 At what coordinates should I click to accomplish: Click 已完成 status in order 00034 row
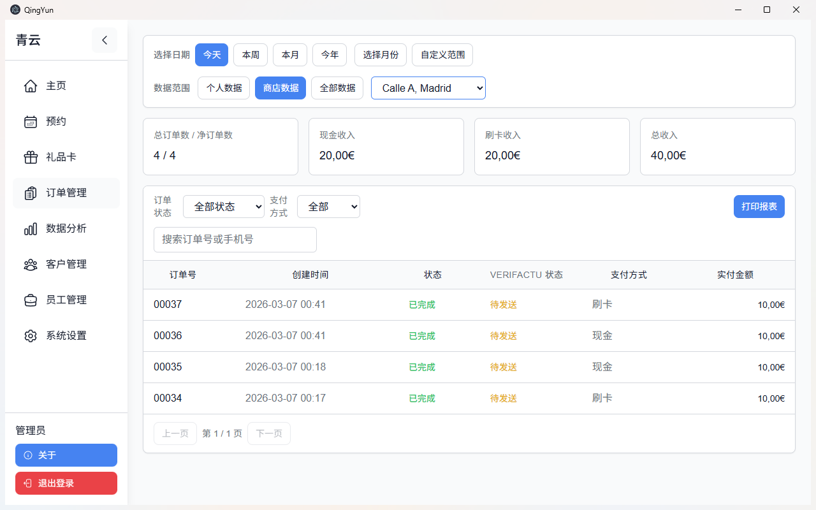tap(422, 398)
